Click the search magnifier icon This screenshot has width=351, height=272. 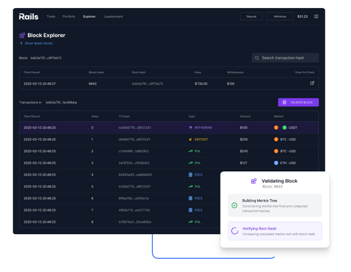coord(257,58)
